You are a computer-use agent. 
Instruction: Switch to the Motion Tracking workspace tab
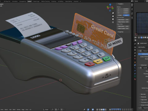click(x=45, y=2)
